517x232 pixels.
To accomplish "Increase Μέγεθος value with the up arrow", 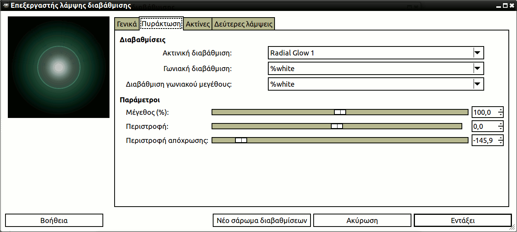I will (501, 110).
